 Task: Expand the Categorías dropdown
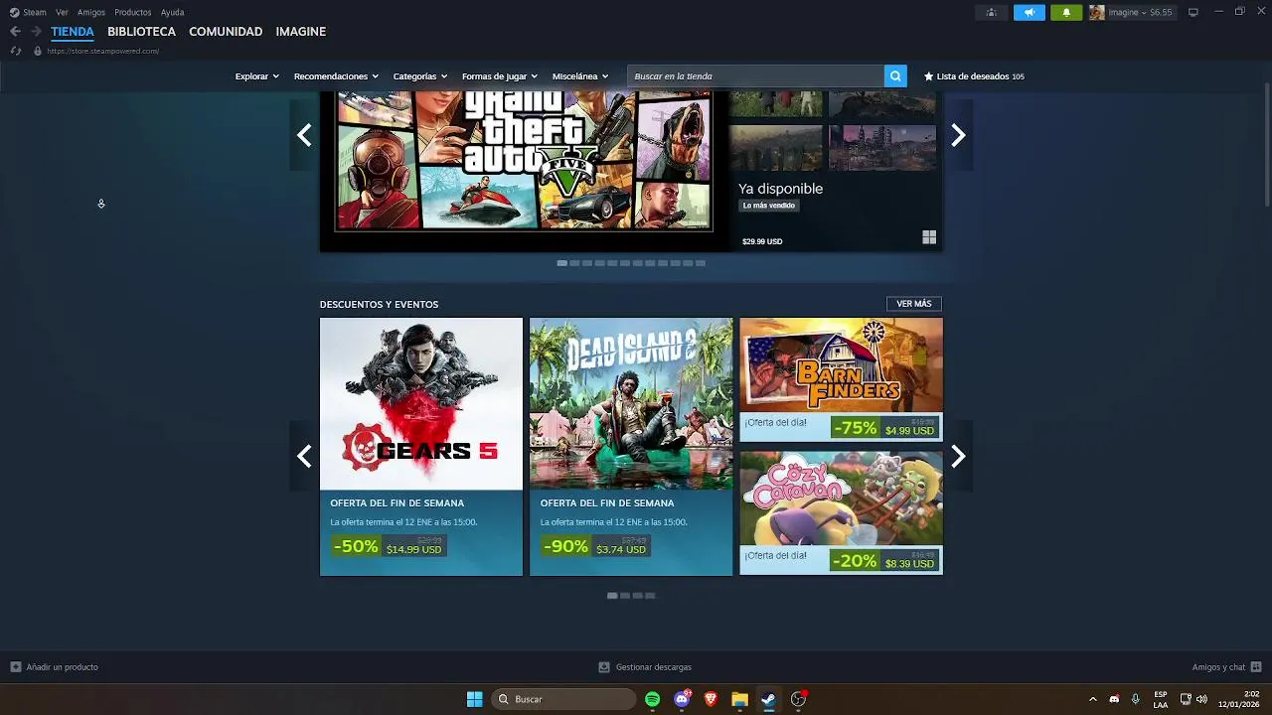[x=419, y=76]
